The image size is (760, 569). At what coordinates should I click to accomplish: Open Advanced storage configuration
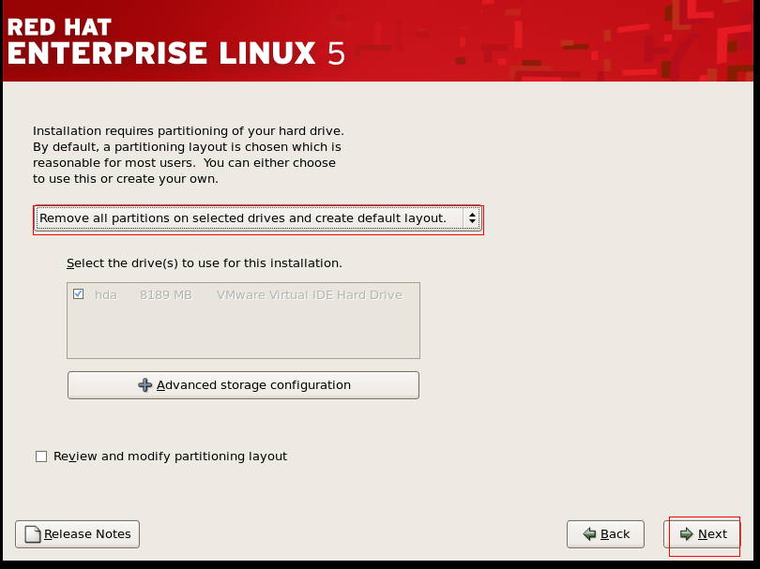tap(244, 385)
